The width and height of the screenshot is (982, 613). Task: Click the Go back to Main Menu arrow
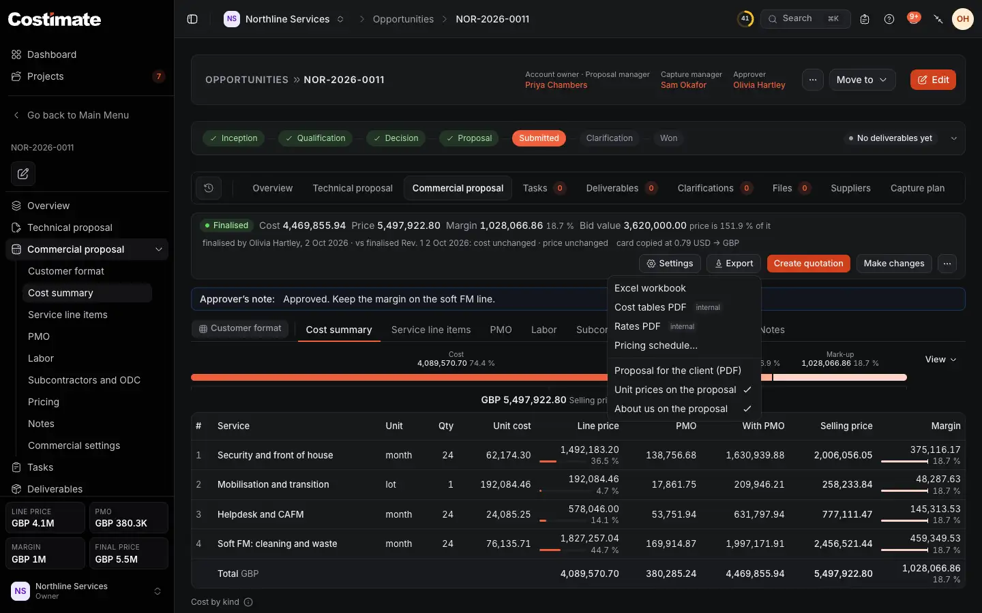click(x=16, y=115)
